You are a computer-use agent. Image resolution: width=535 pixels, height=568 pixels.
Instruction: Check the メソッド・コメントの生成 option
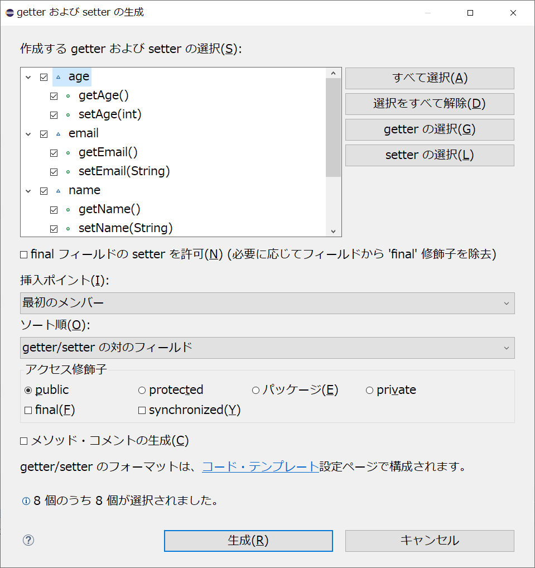24,440
